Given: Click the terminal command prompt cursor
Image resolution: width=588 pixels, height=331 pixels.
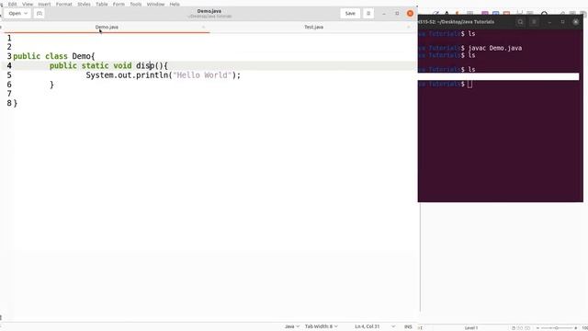Looking at the screenshot, I should click(469, 84).
